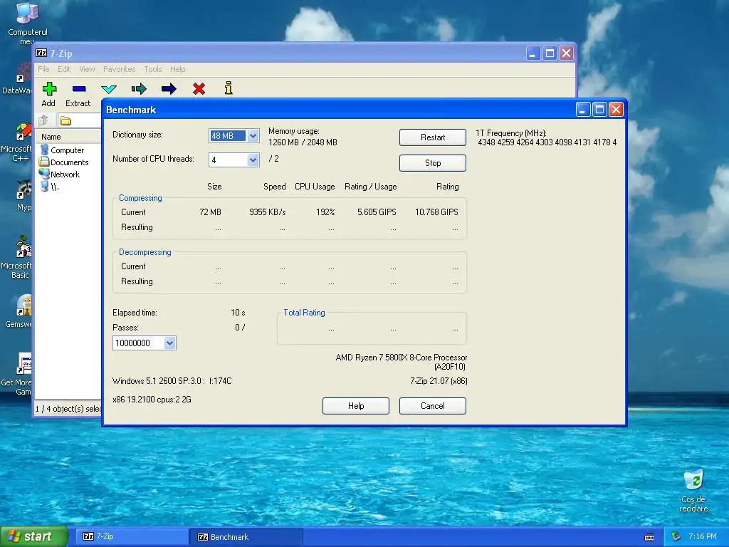Click the Add toolbar icon in 7-Zip
Image resolution: width=729 pixels, height=547 pixels.
(x=49, y=88)
